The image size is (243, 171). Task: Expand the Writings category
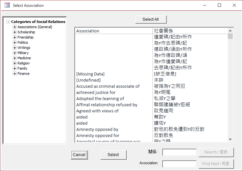(15, 48)
